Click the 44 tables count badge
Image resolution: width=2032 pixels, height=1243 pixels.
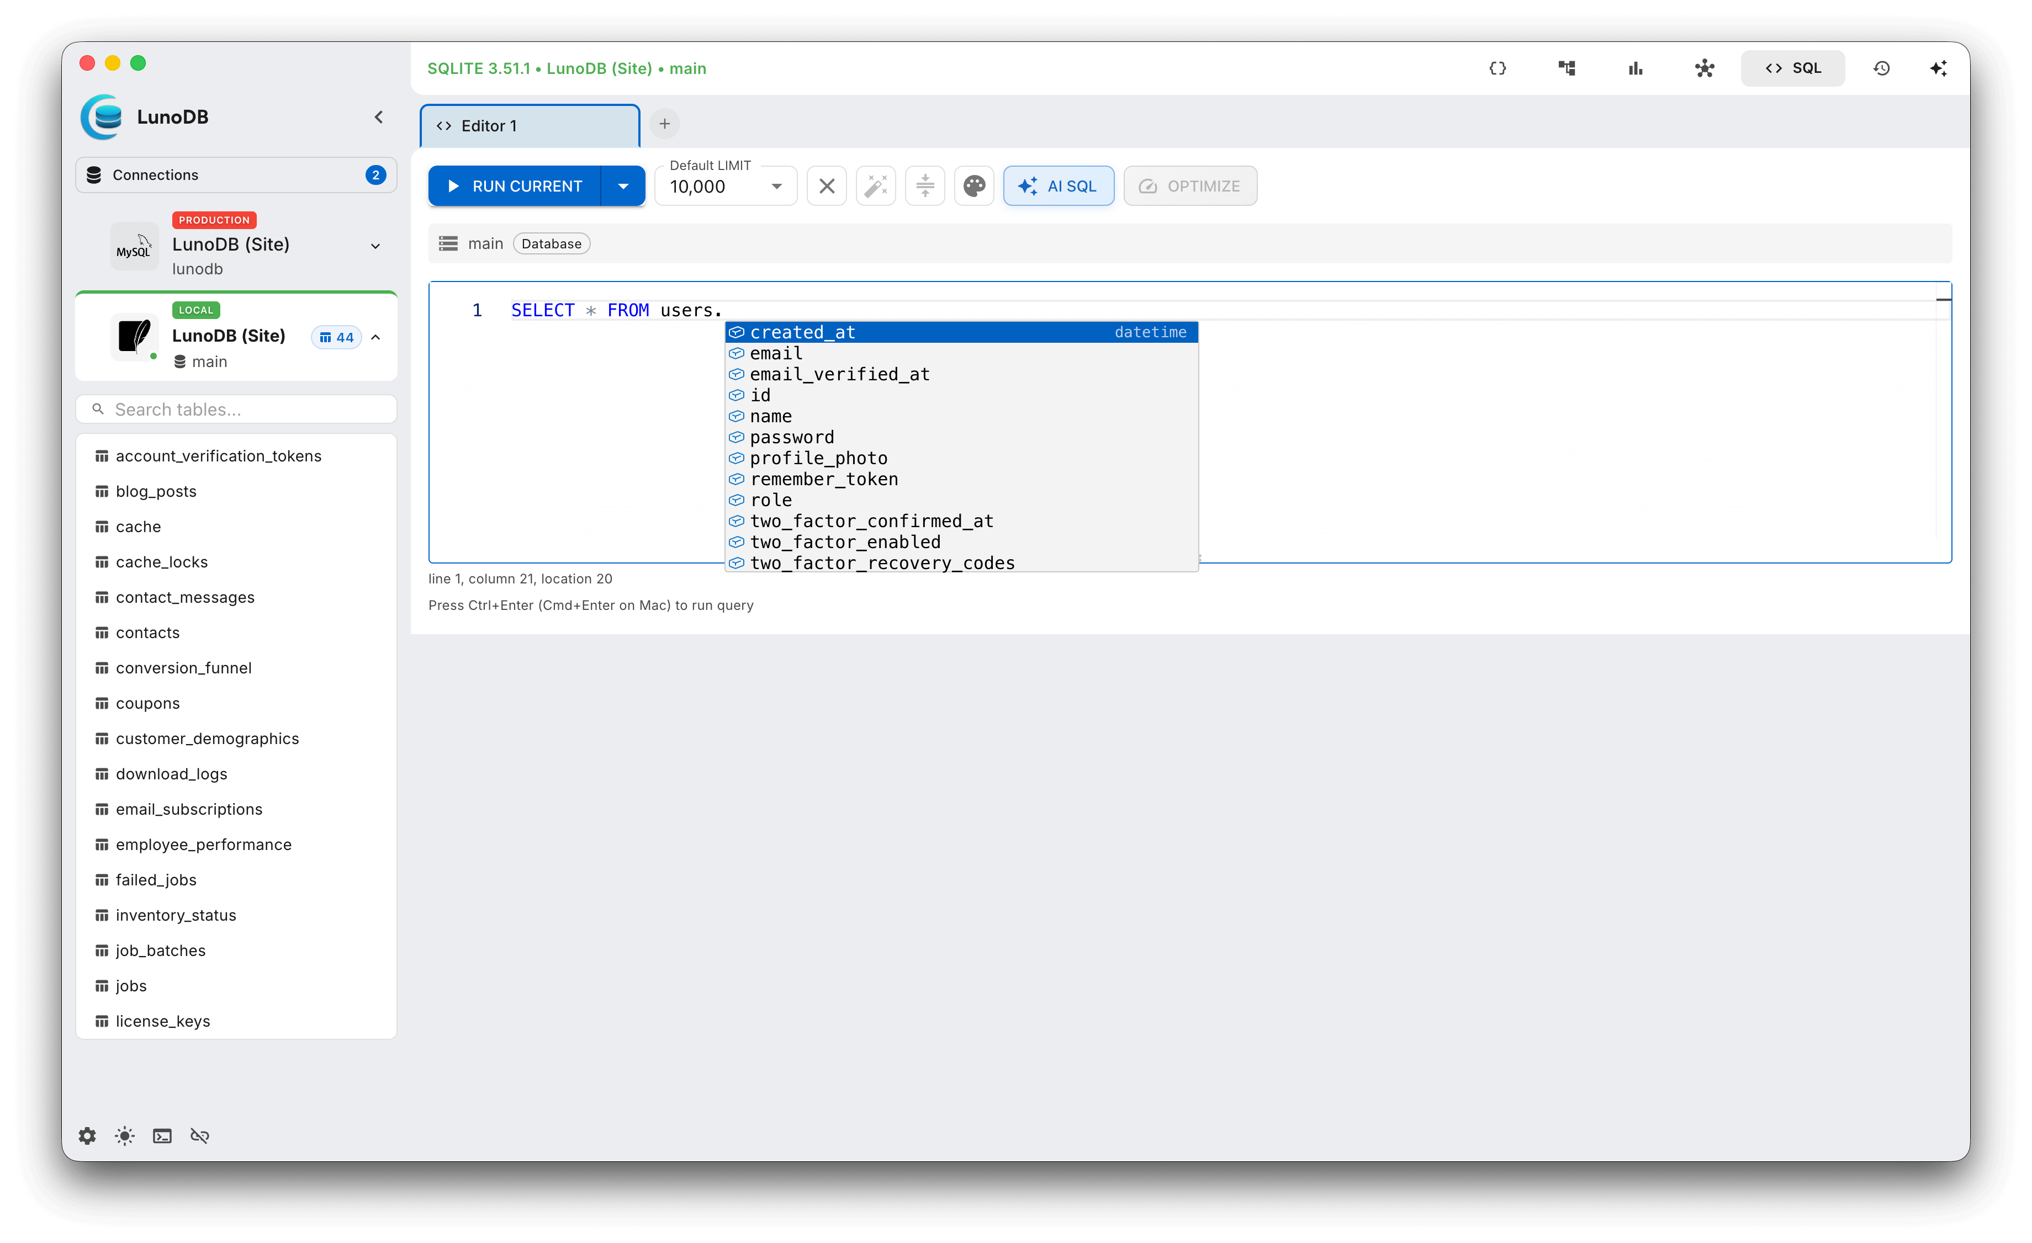coord(336,337)
